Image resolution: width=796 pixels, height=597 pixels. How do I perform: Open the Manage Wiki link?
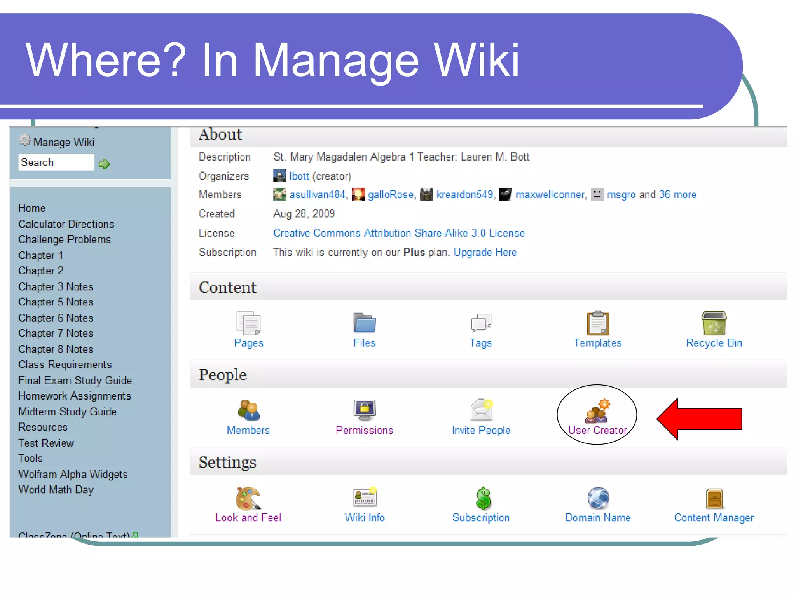pyautogui.click(x=64, y=142)
